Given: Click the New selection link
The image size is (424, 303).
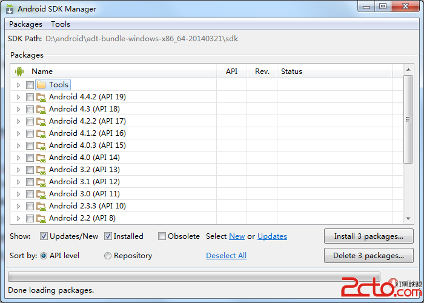Looking at the screenshot, I should tap(237, 236).
